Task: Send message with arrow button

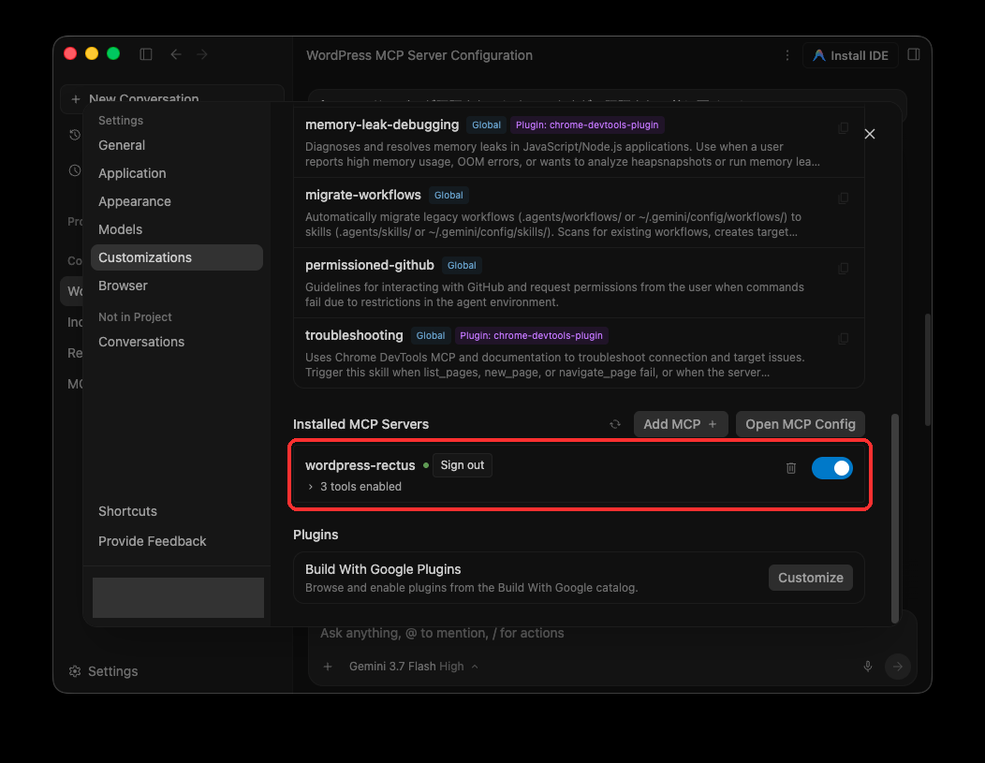Action: pyautogui.click(x=898, y=667)
